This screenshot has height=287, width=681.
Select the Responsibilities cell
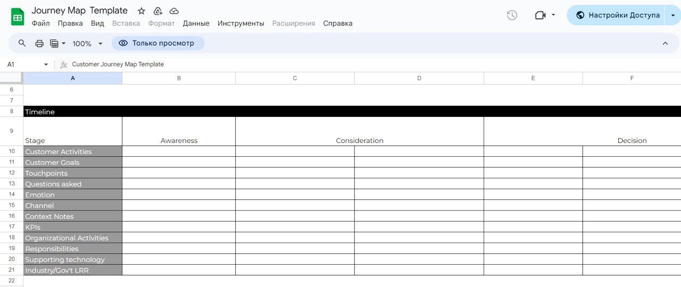tap(73, 249)
